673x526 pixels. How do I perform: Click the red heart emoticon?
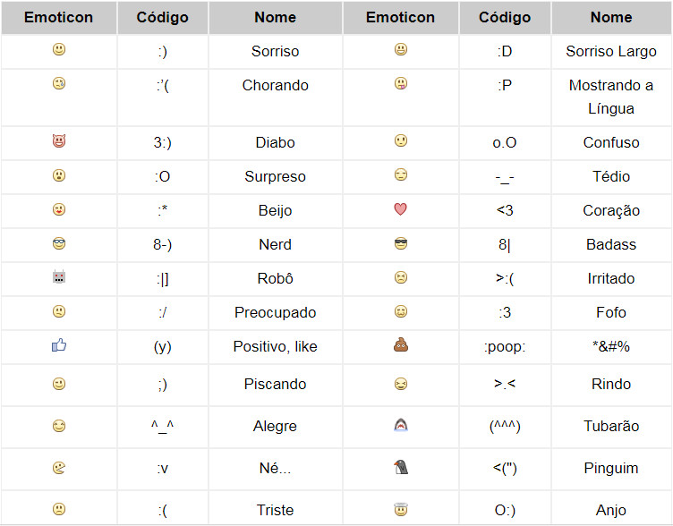[400, 209]
